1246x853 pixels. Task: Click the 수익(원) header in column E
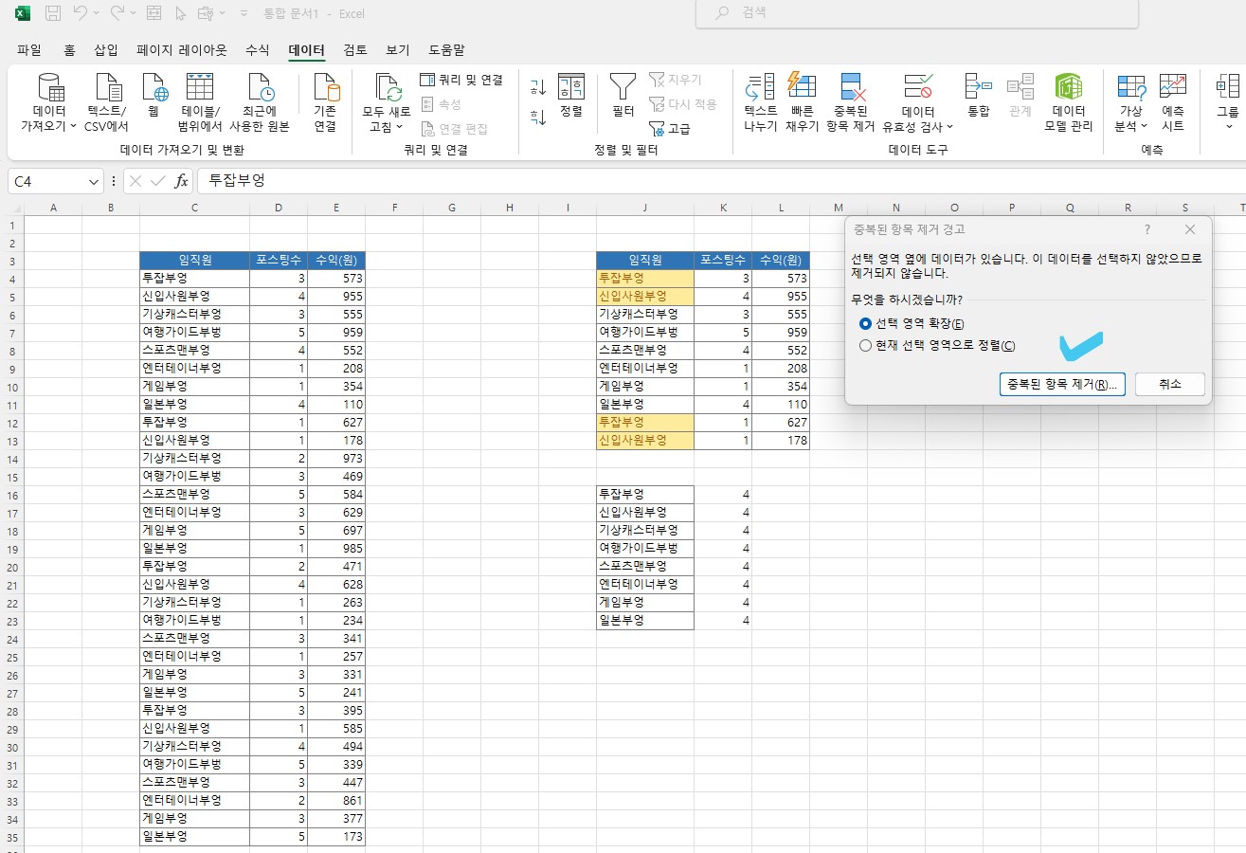(335, 261)
